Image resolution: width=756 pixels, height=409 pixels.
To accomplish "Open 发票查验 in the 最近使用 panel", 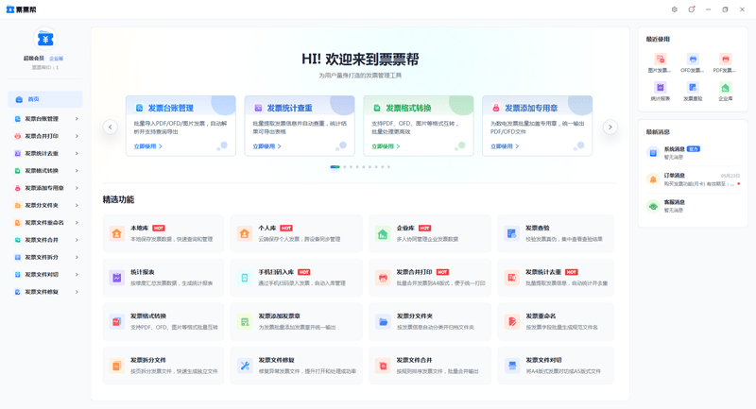I will 693,87.
